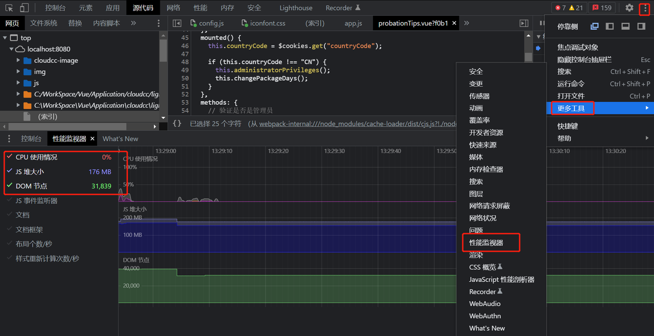Hide the navigator sidebar toggle icon
Viewport: 654px width, 336px height.
coord(177,23)
